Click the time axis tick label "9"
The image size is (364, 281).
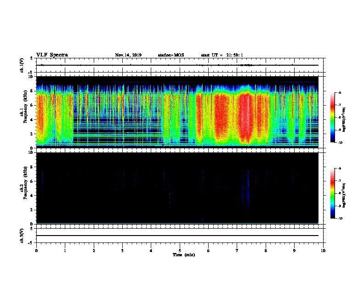click(294, 251)
